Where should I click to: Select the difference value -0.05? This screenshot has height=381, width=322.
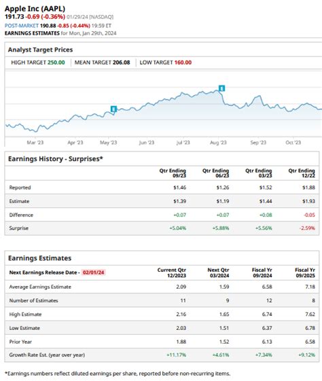coord(309,215)
